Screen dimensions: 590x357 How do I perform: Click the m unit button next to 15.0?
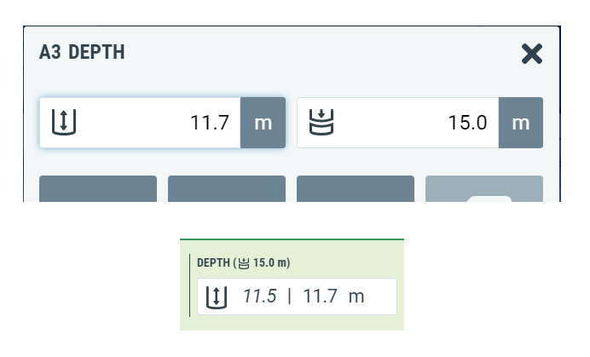coord(521,123)
